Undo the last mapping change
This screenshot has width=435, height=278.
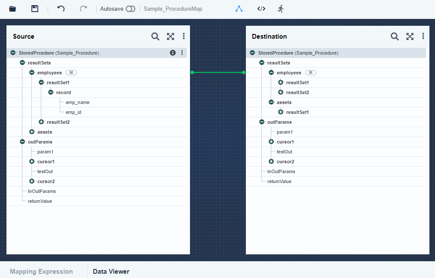click(61, 9)
